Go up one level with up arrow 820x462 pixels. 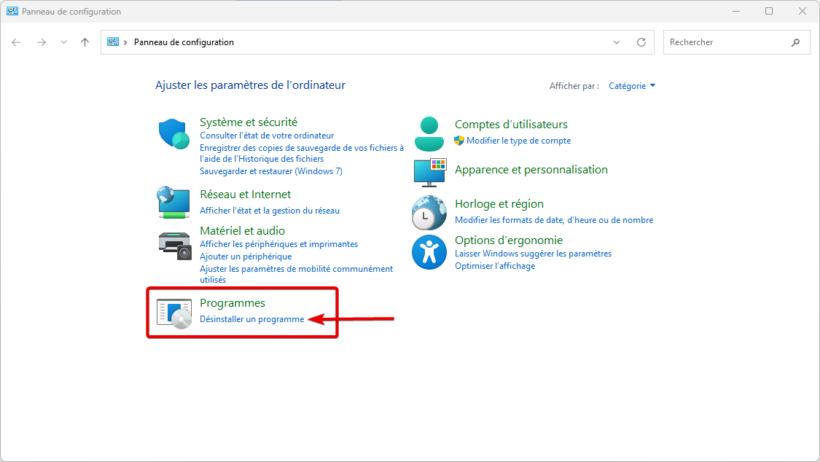pyautogui.click(x=85, y=42)
